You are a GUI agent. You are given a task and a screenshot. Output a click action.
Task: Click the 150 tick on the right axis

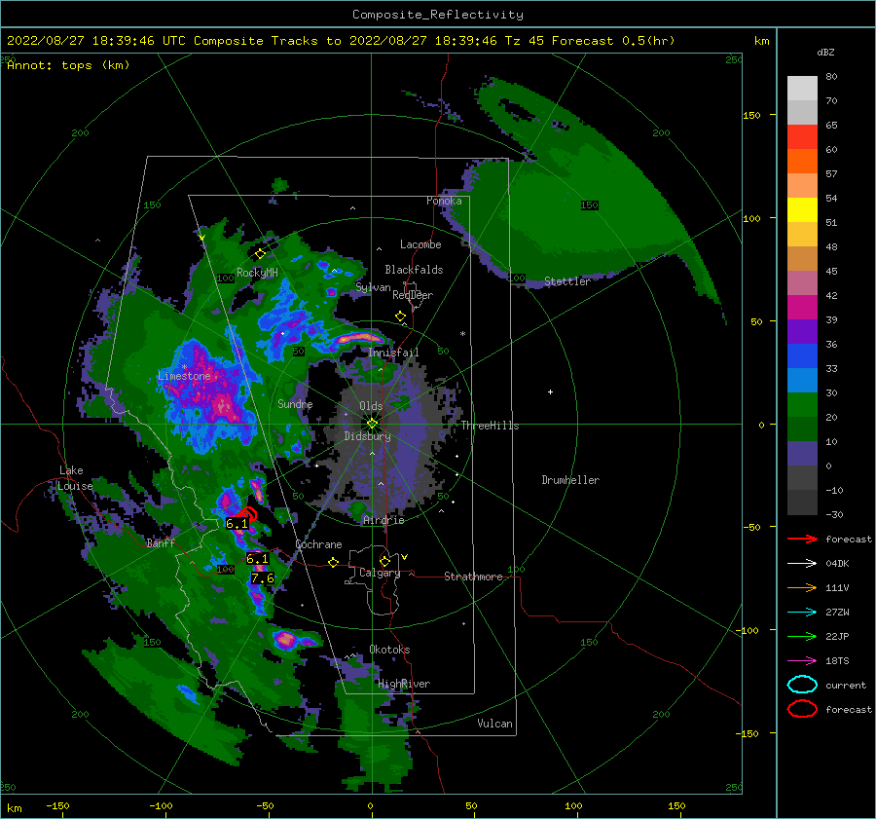pos(751,115)
